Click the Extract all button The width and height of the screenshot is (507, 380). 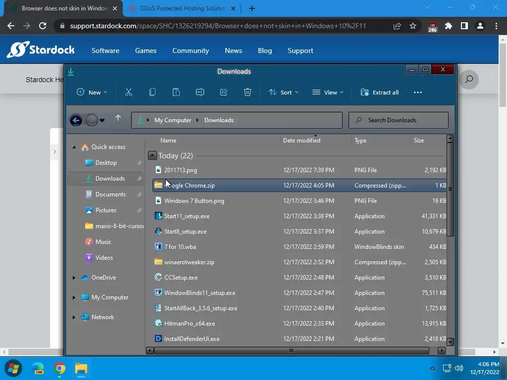pyautogui.click(x=380, y=93)
